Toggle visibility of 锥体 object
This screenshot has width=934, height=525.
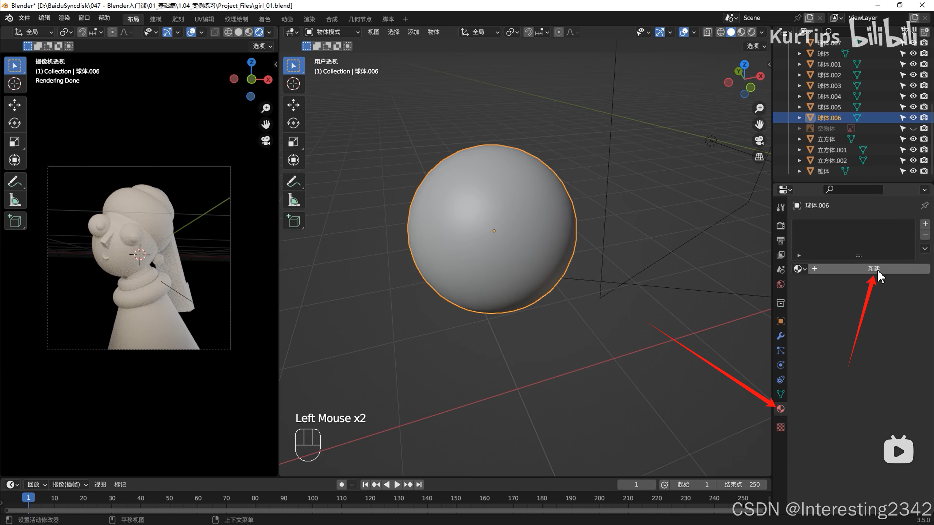tap(913, 171)
